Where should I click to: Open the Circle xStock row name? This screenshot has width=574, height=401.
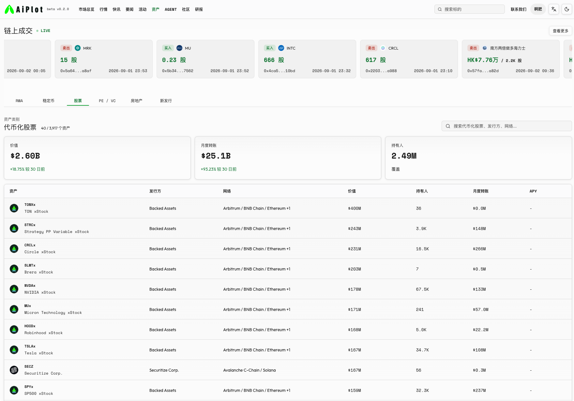(x=40, y=252)
